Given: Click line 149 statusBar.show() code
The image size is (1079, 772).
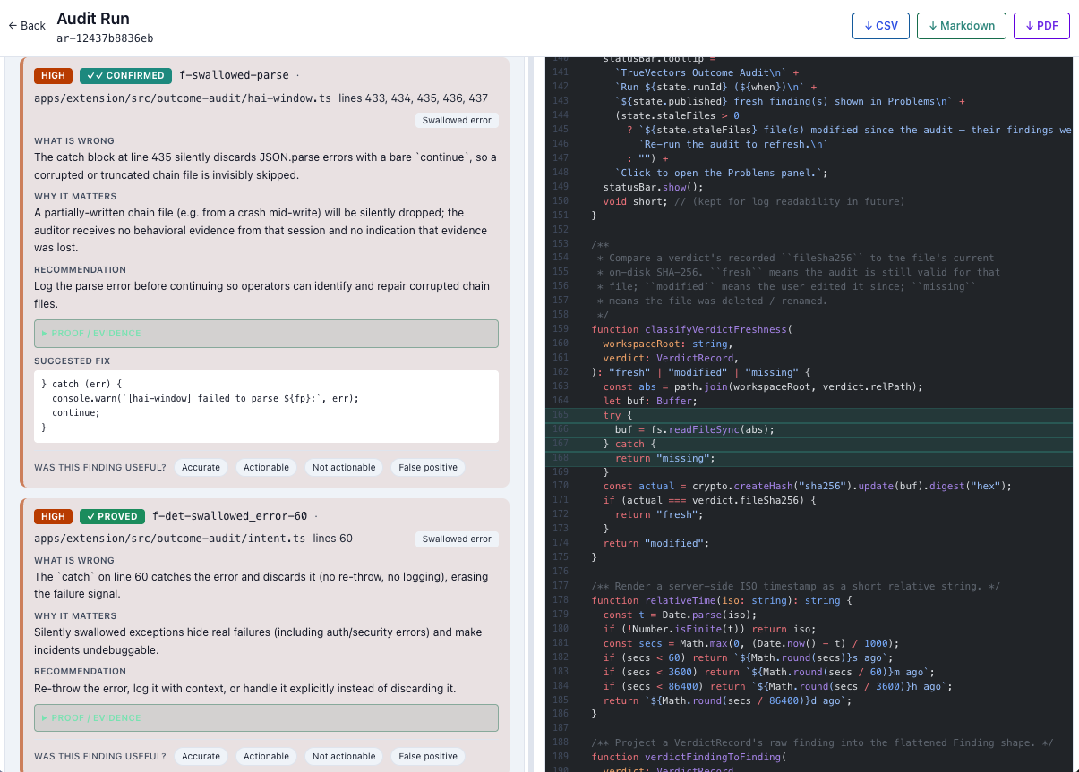Looking at the screenshot, I should point(809,187).
